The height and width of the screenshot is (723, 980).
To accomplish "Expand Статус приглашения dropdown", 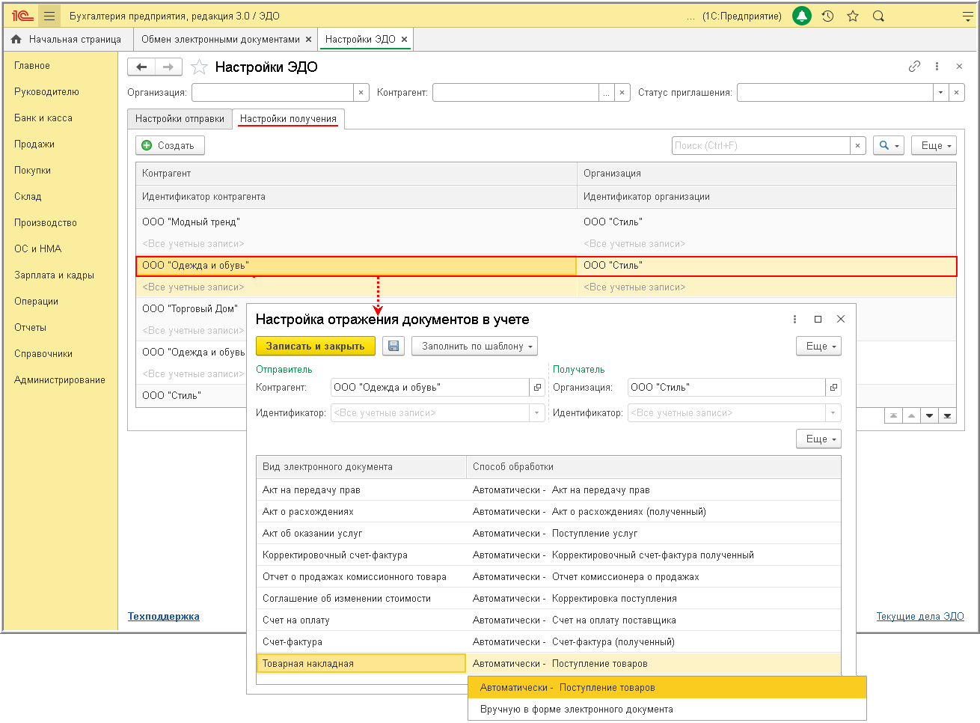I will pos(941,93).
